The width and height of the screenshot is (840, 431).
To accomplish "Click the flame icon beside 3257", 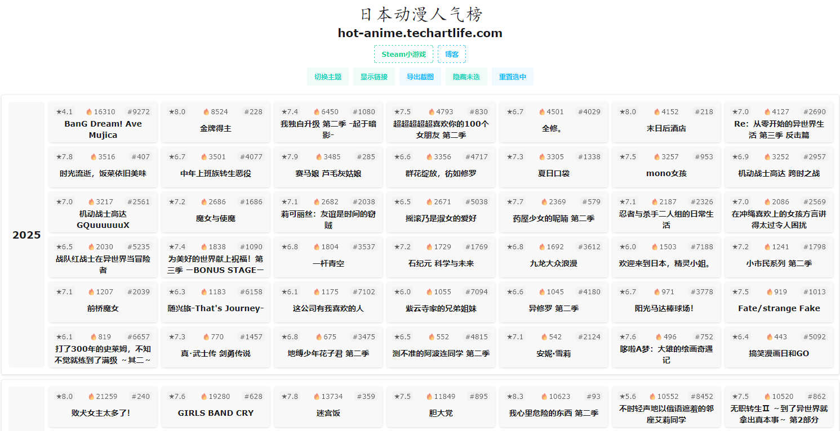I will (657, 157).
